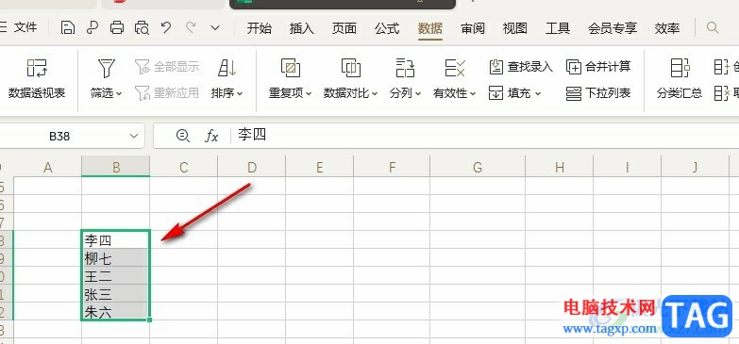Click 查找录入 button

[521, 67]
